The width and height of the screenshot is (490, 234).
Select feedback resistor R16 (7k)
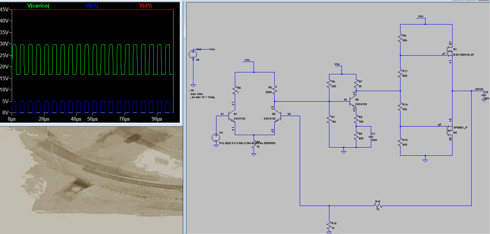point(377,206)
